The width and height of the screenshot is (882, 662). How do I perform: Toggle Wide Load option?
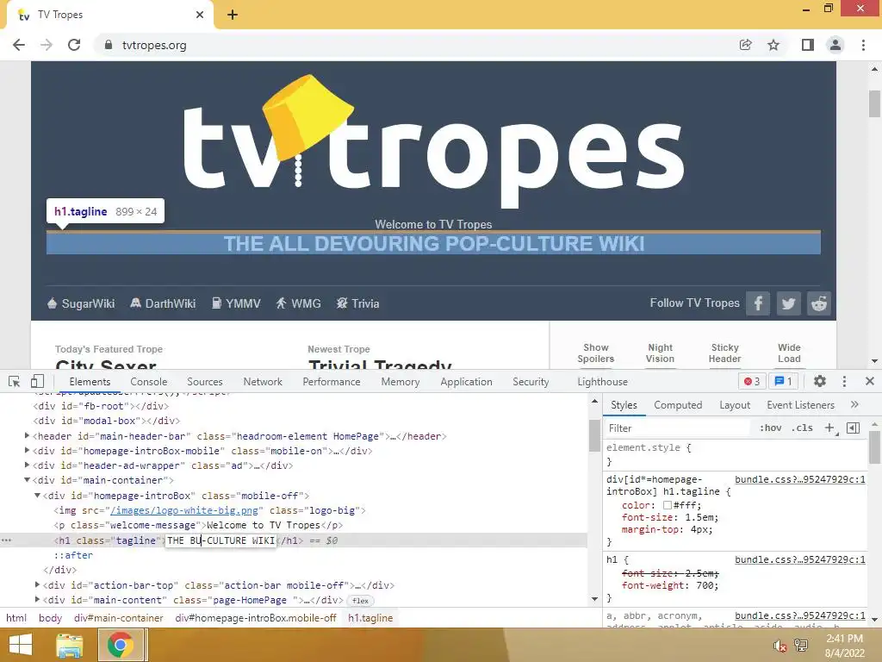pos(789,353)
